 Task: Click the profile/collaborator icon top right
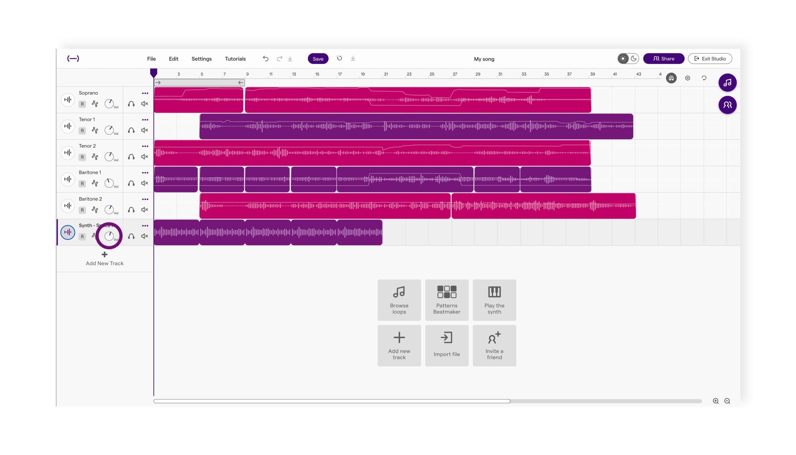[727, 105]
